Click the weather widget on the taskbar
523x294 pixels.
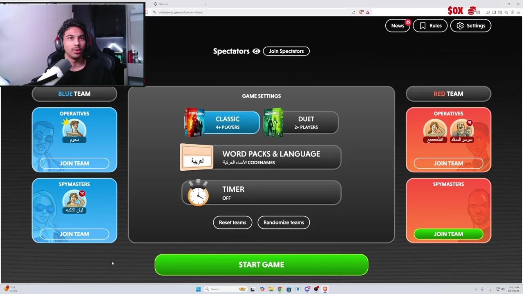[x=10, y=289]
